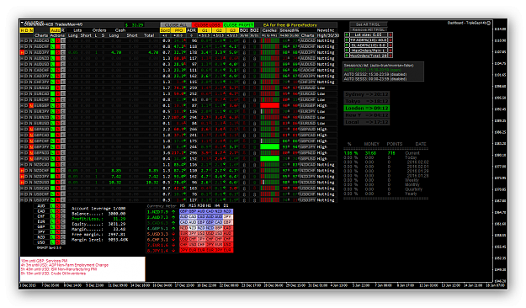The height and width of the screenshot is (308, 526).
Task: Click the white news events box
Action: (82, 269)
